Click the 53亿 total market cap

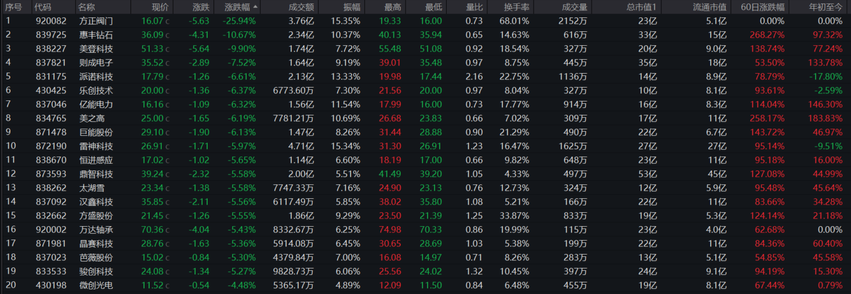(648, 174)
